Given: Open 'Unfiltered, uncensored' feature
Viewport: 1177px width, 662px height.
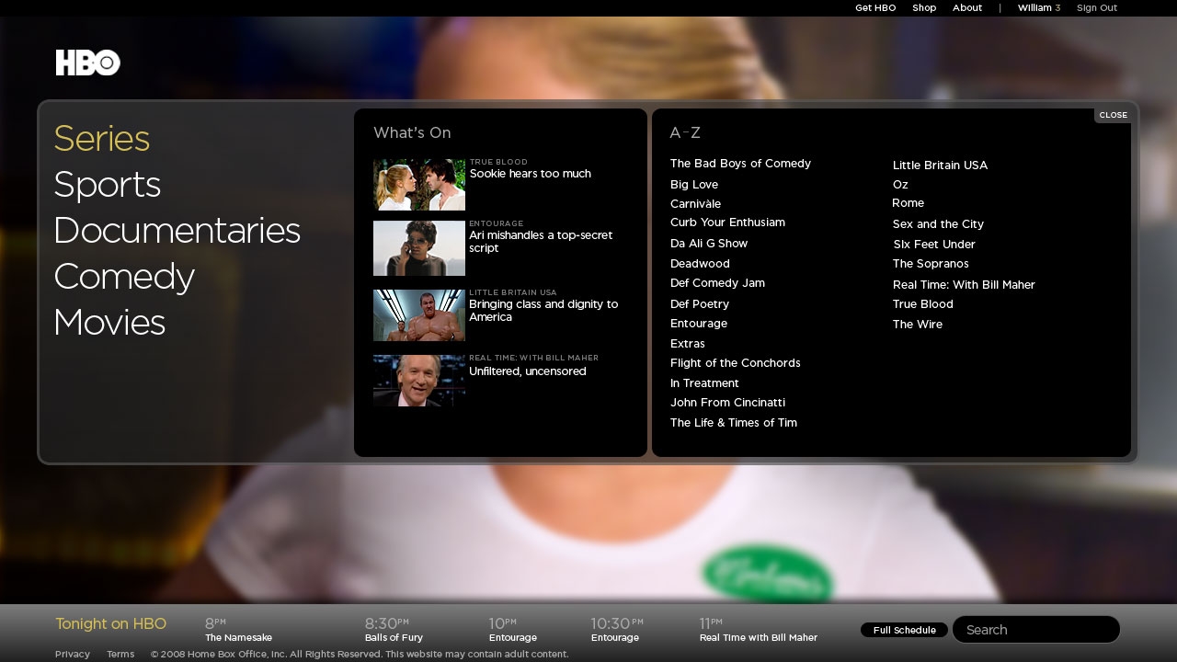Looking at the screenshot, I should 527,371.
